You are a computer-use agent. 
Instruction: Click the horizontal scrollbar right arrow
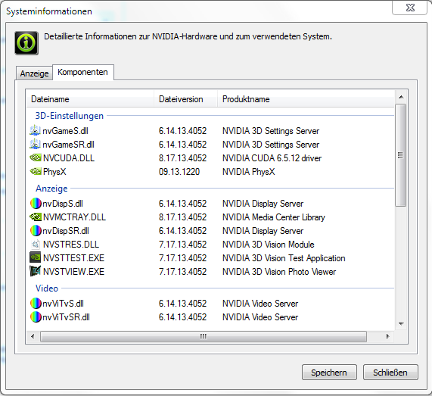click(x=387, y=336)
